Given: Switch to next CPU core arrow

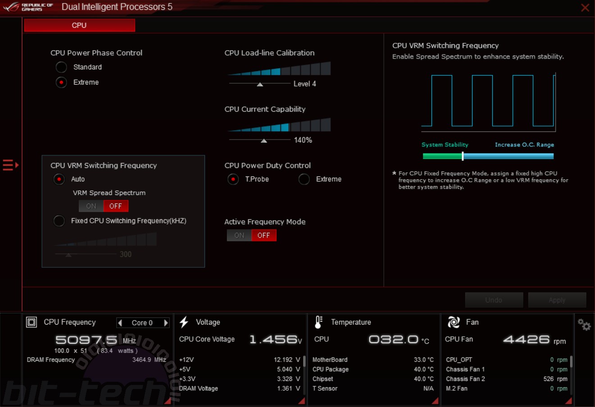Looking at the screenshot, I should [x=166, y=323].
